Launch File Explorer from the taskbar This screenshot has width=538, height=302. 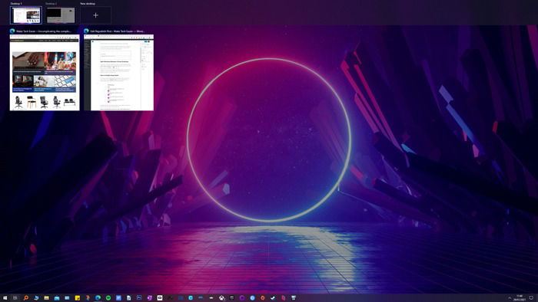click(46, 298)
